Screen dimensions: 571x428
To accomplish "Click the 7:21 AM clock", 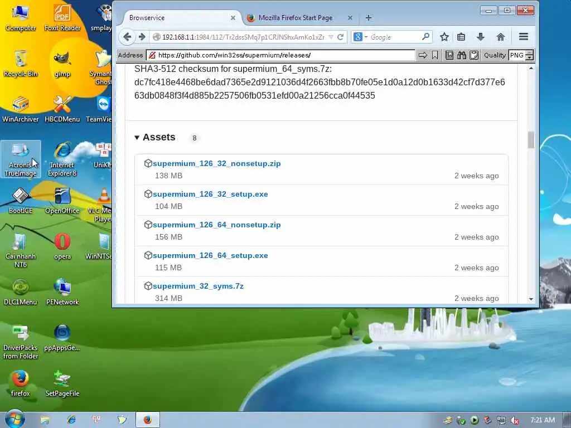I will point(543,420).
